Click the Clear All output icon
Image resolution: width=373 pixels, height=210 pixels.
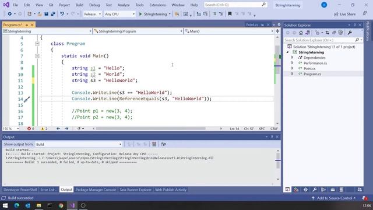click(154, 144)
